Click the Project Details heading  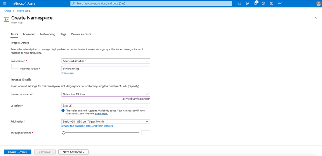[x=20, y=43]
